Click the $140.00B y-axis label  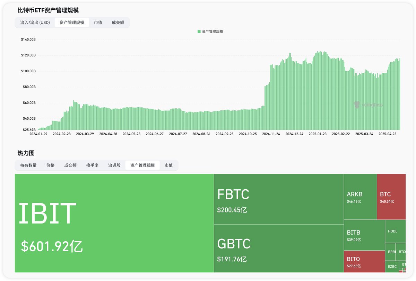28,40
